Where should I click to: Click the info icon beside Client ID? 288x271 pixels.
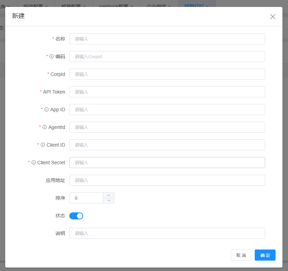[43, 145]
